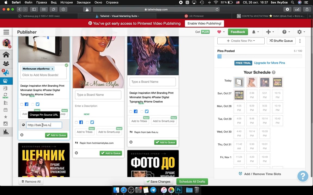Open the settings gear dropdown

301,32
